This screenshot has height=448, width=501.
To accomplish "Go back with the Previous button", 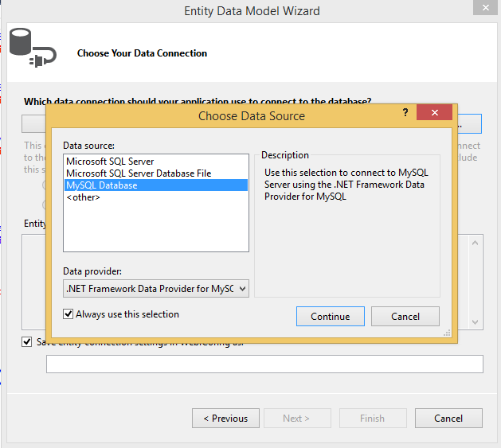I will [225, 419].
